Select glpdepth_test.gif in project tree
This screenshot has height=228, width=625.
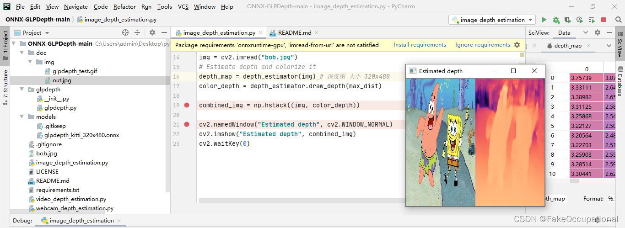75,71
